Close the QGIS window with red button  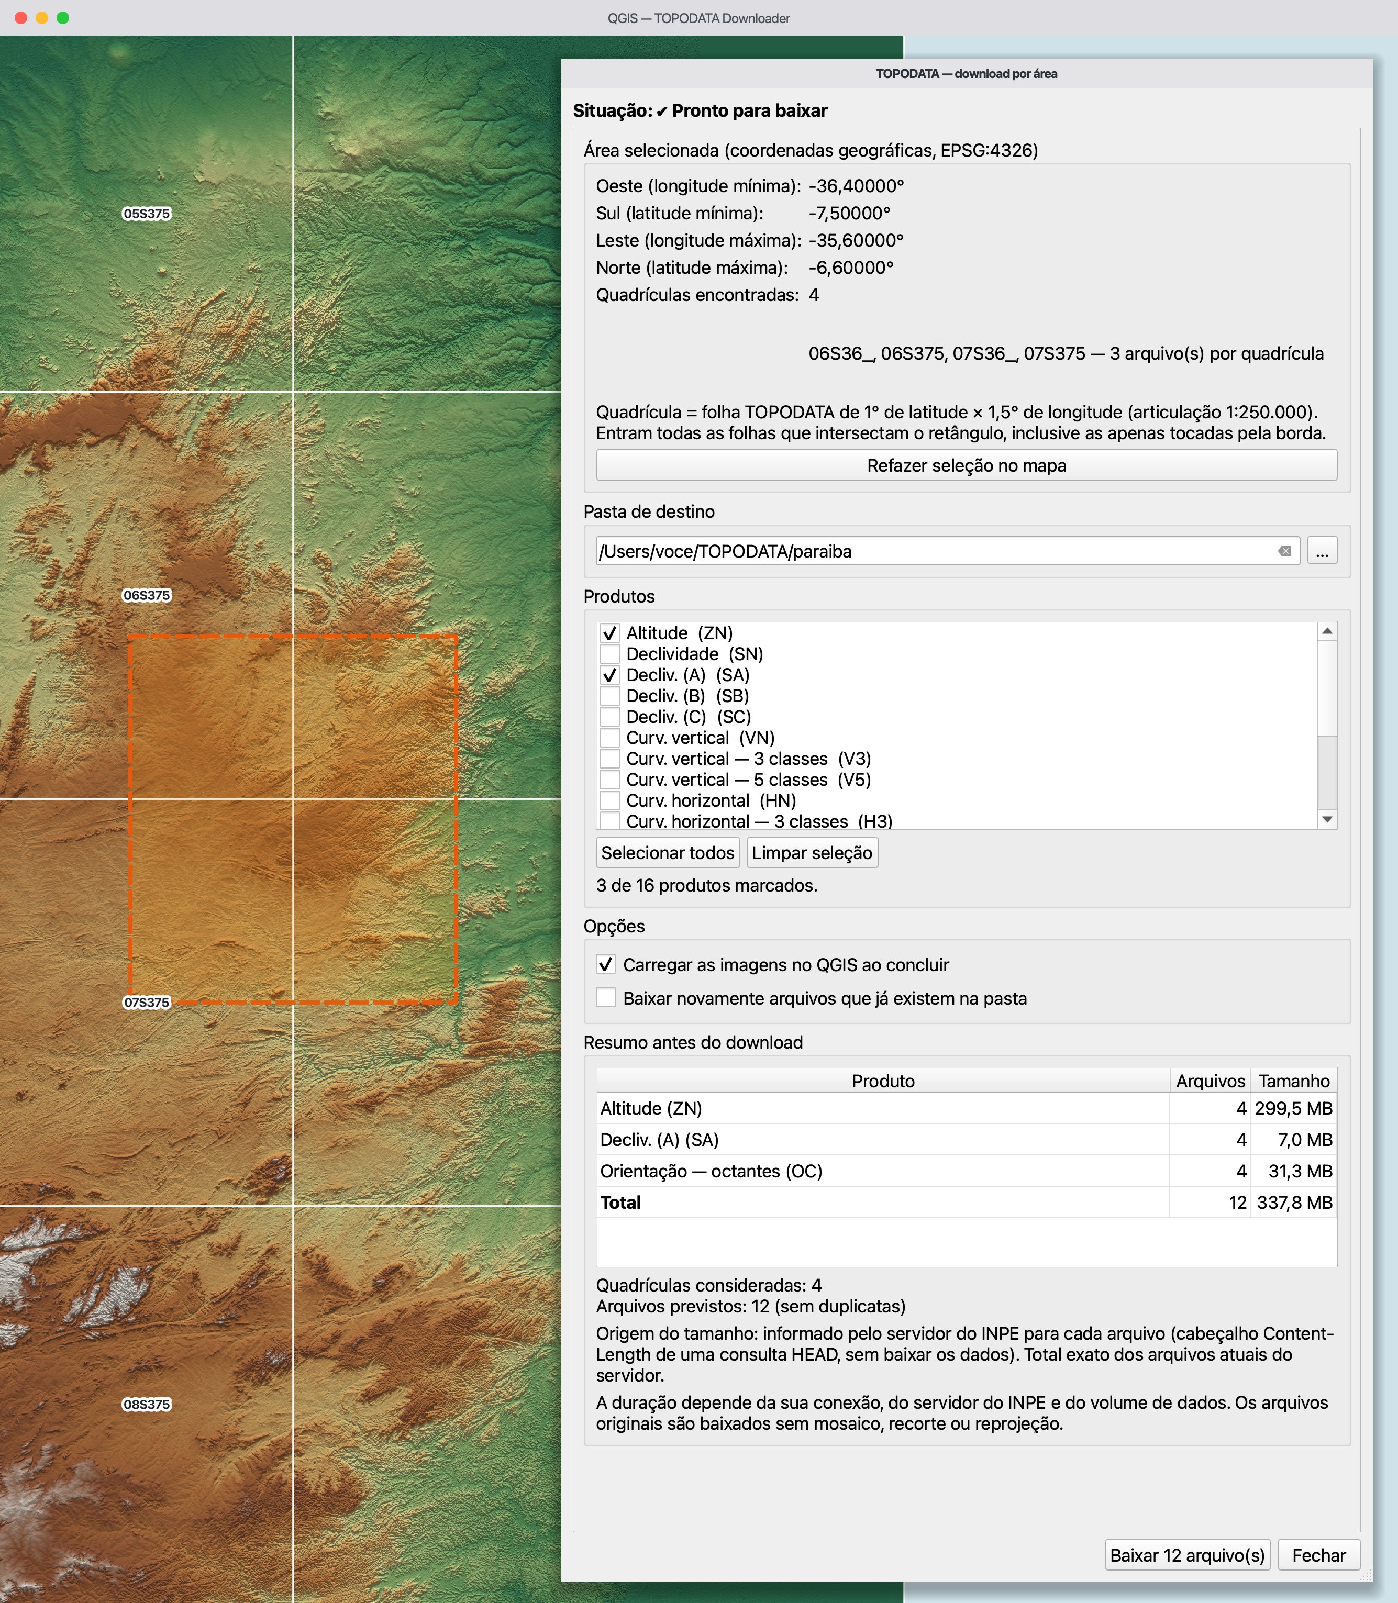point(21,18)
